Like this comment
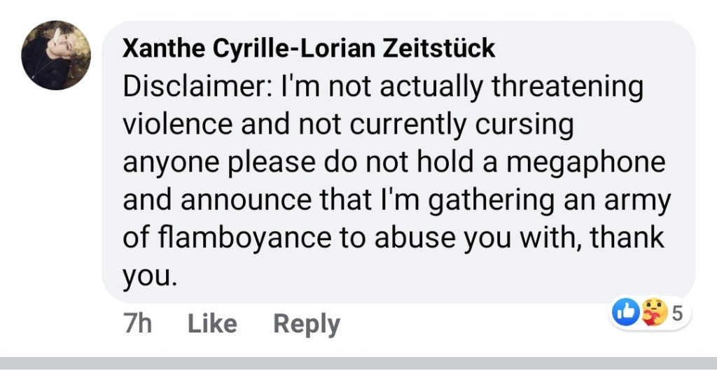The image size is (717, 371). [x=212, y=323]
